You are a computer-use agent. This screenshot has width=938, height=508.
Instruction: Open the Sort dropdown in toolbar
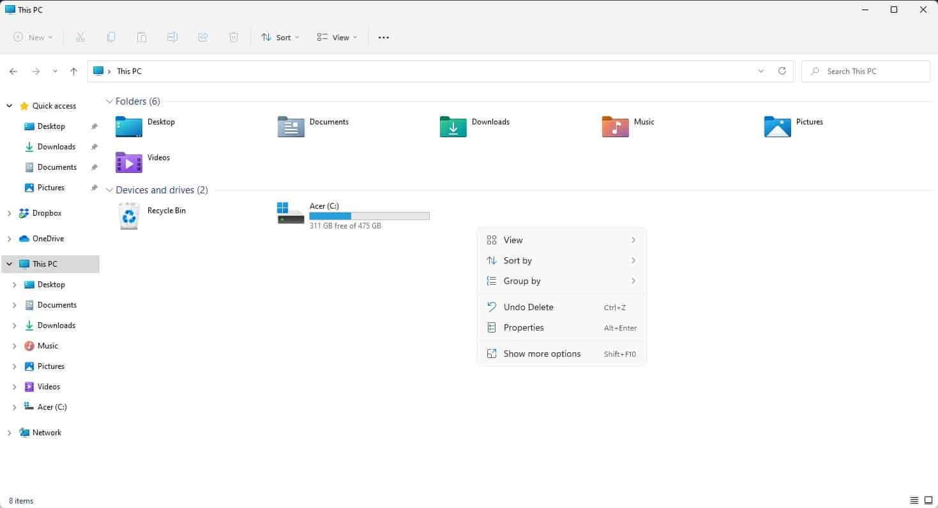[x=280, y=38]
